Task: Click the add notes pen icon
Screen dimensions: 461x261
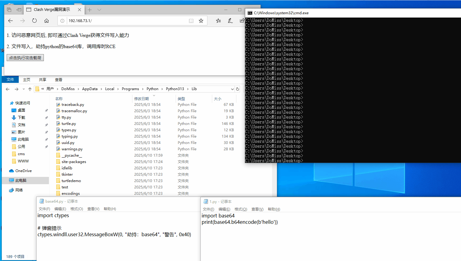Action: [x=230, y=21]
